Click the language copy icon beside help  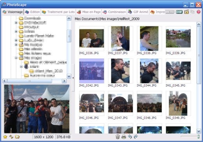pos(192,12)
